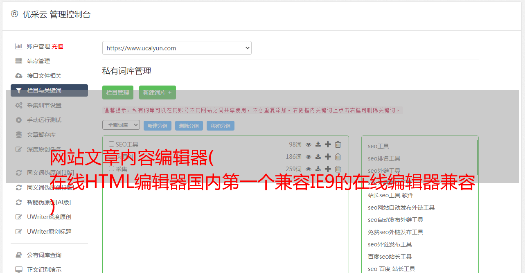Click the refresh icon for 同义词伪原创[1版]

(x=18, y=173)
